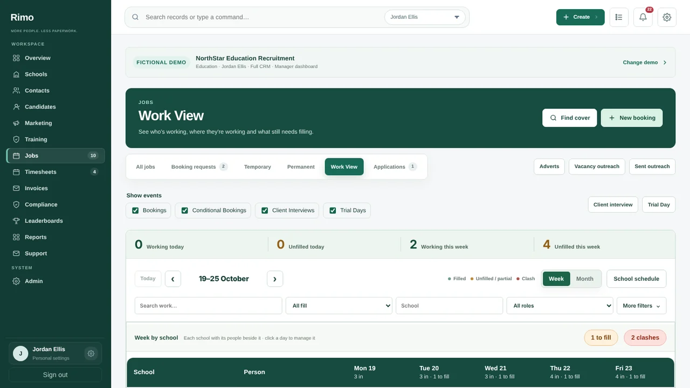Click the Contacts people icon in sidebar
The width and height of the screenshot is (690, 388).
click(16, 91)
